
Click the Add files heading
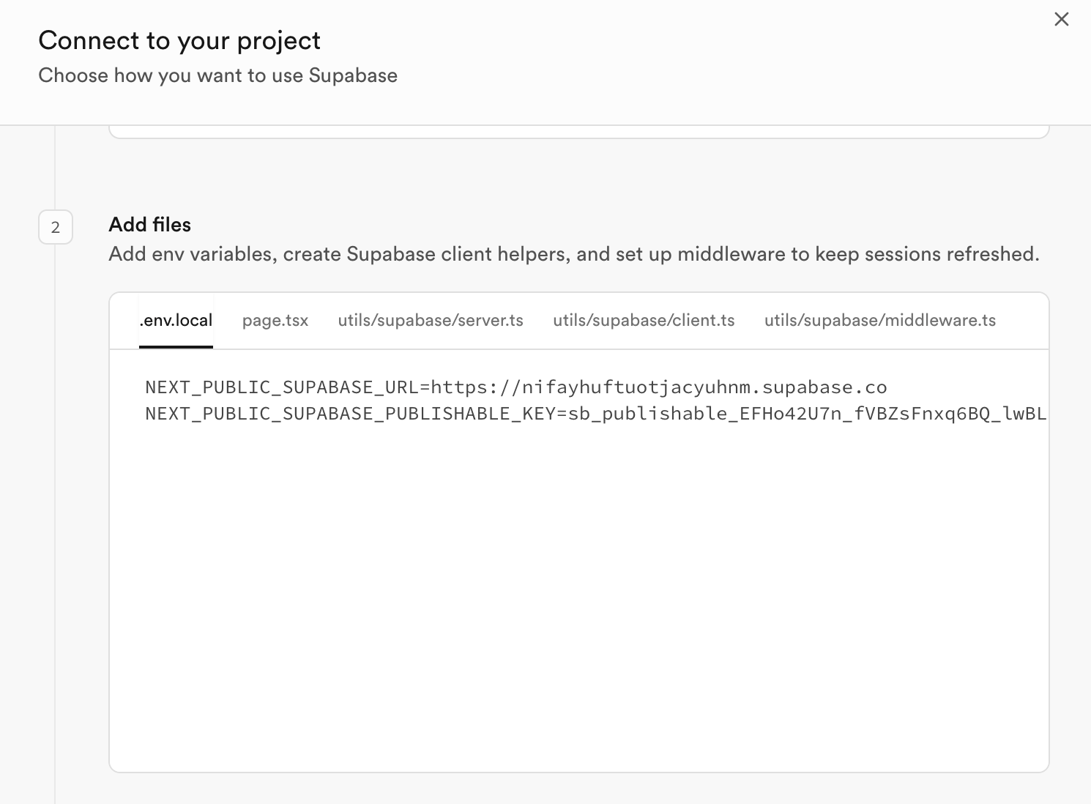pos(150,225)
